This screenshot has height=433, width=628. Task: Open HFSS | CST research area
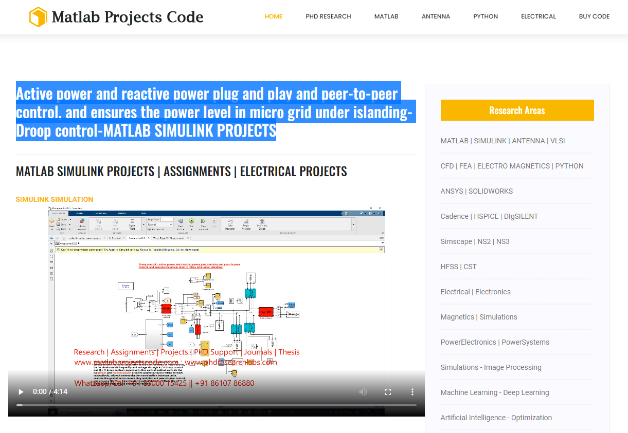click(x=458, y=267)
